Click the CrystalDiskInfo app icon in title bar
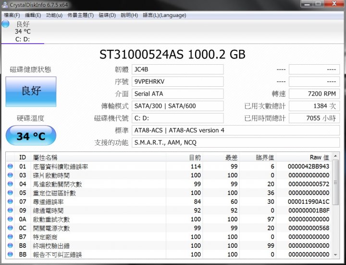 4,4
